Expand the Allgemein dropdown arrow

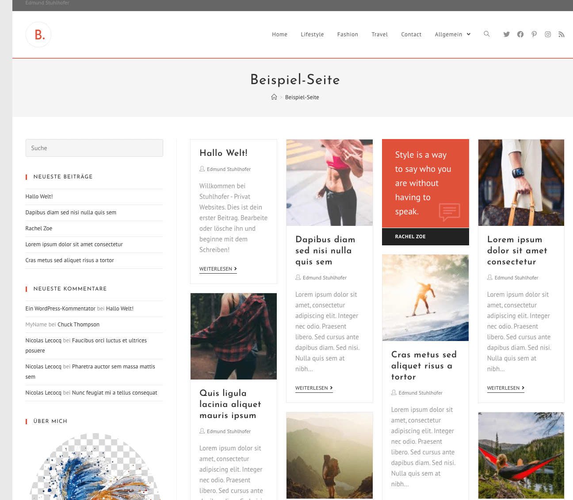pyautogui.click(x=469, y=35)
